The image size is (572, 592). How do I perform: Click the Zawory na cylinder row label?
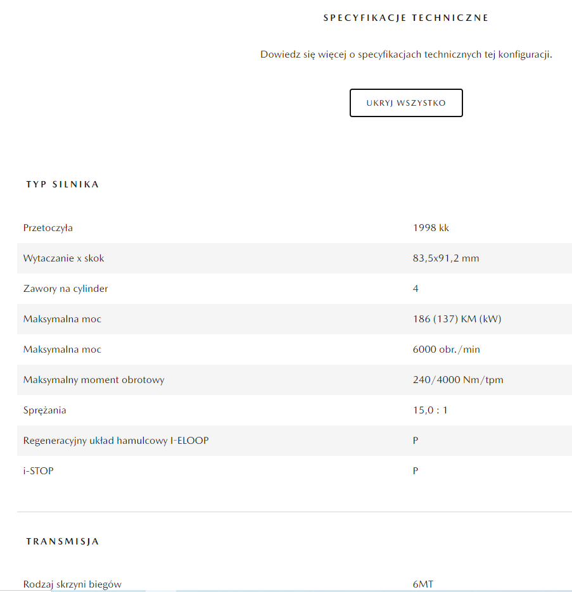pos(66,289)
